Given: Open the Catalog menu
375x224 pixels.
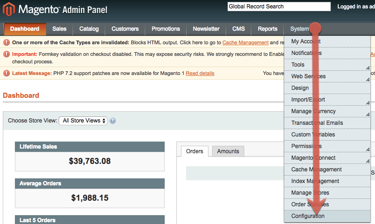Looking at the screenshot, I should pos(89,29).
